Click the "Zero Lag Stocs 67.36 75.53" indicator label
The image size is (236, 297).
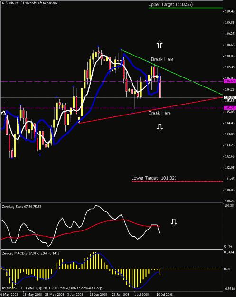pos(22,206)
